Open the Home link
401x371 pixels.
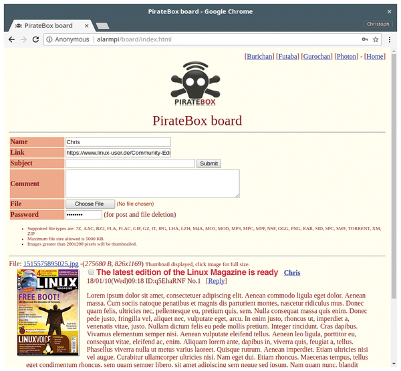[x=375, y=56]
